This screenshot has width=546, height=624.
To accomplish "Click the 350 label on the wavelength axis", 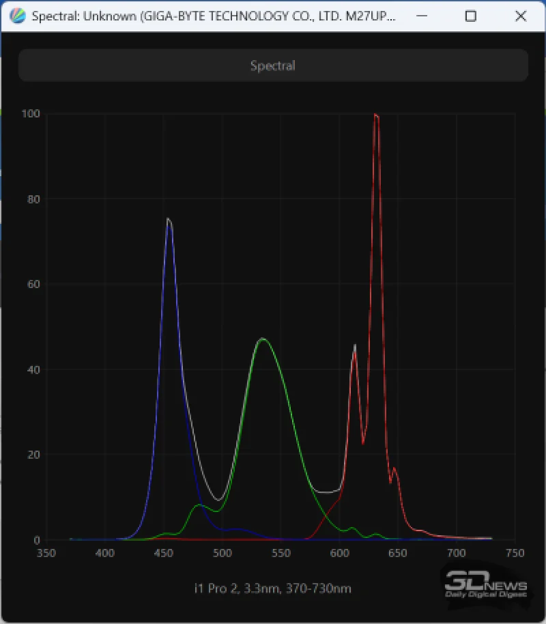I will coord(46,553).
